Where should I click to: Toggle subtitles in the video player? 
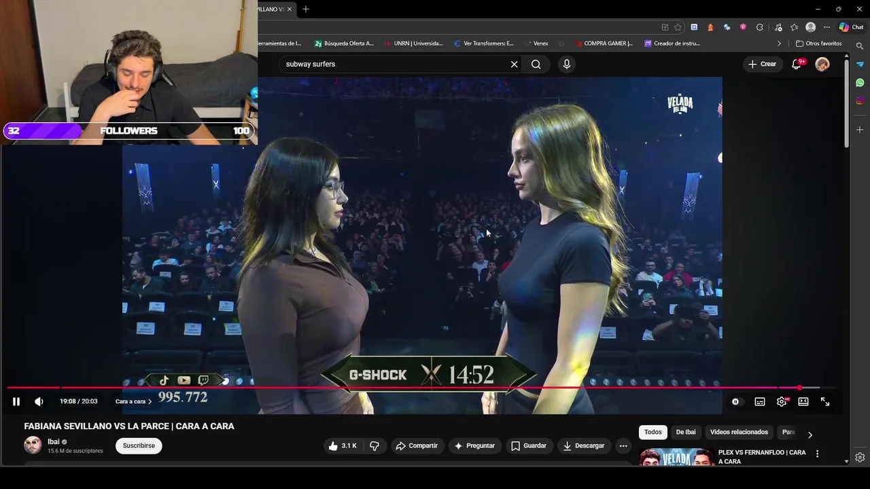click(760, 401)
